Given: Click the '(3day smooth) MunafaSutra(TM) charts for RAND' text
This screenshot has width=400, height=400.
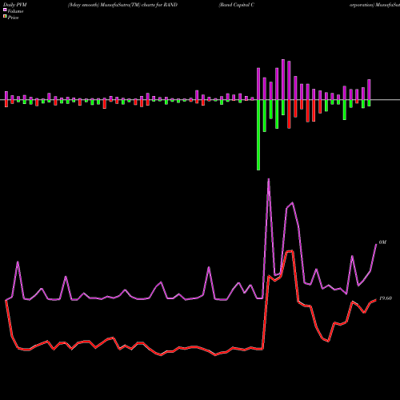Looking at the screenshot, I should 122,5.
